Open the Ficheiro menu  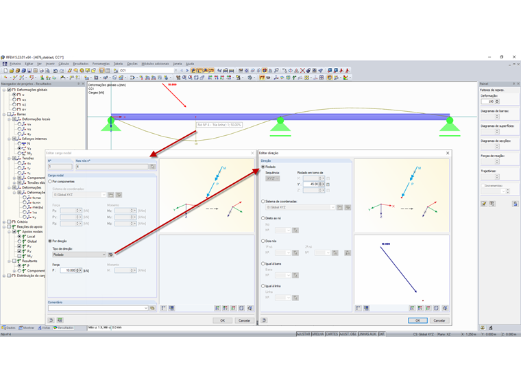coord(15,64)
